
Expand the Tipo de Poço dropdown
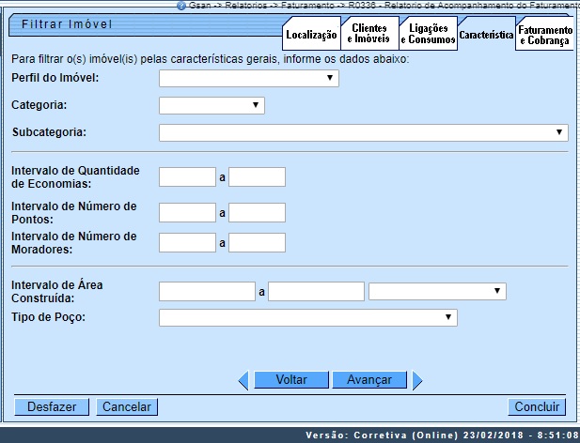coord(307,318)
